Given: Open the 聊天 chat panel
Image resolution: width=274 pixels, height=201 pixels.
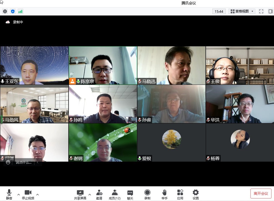Looking at the screenshot, I should click(130, 194).
